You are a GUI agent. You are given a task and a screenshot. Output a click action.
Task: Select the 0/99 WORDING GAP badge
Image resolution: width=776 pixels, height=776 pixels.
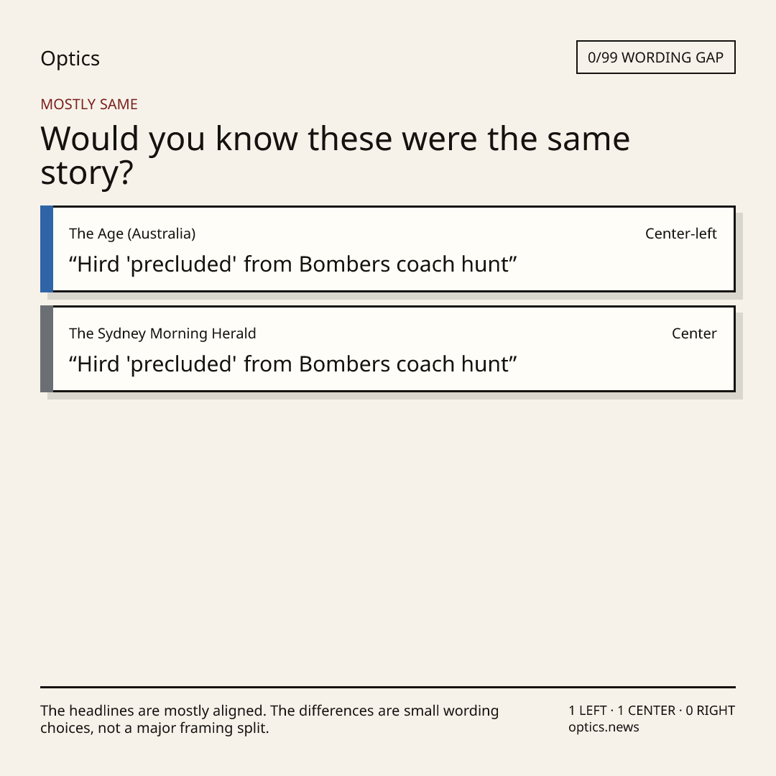(656, 57)
